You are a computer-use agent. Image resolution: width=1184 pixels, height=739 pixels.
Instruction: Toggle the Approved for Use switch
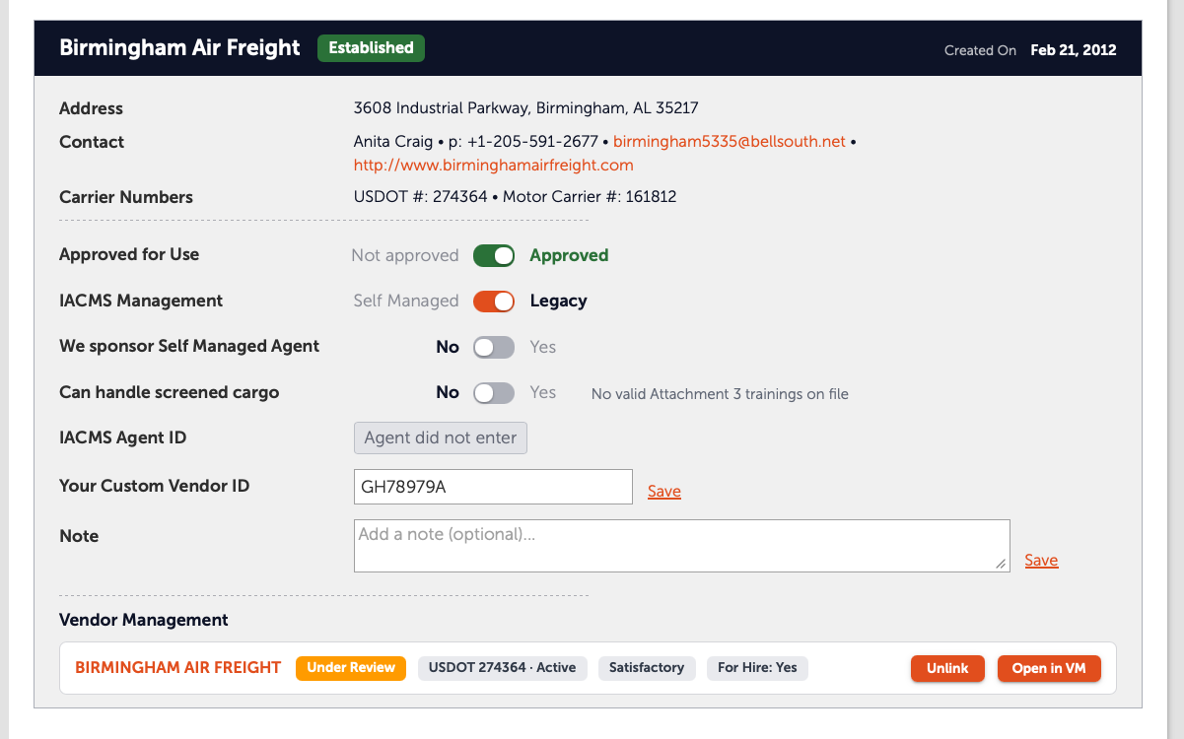click(494, 255)
